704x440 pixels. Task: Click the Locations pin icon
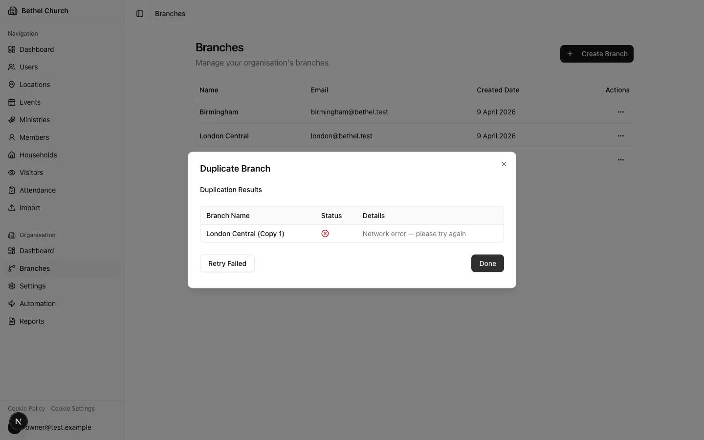pos(12,85)
